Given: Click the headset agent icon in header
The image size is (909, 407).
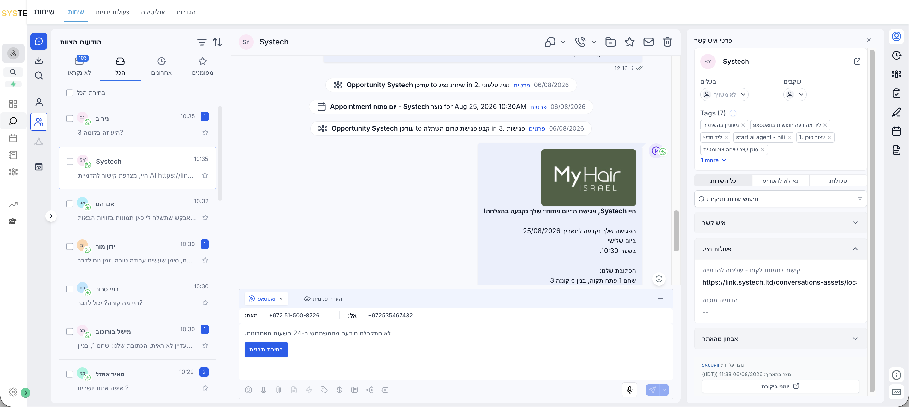Looking at the screenshot, I should [550, 42].
